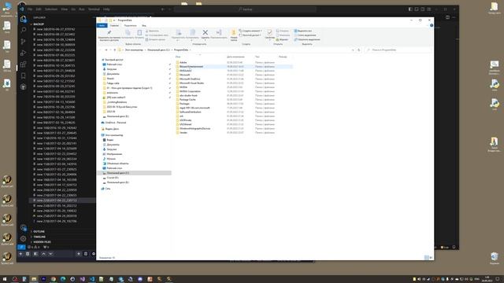
Task: Open Extensions view in VS Code activity bar
Action: point(23,64)
